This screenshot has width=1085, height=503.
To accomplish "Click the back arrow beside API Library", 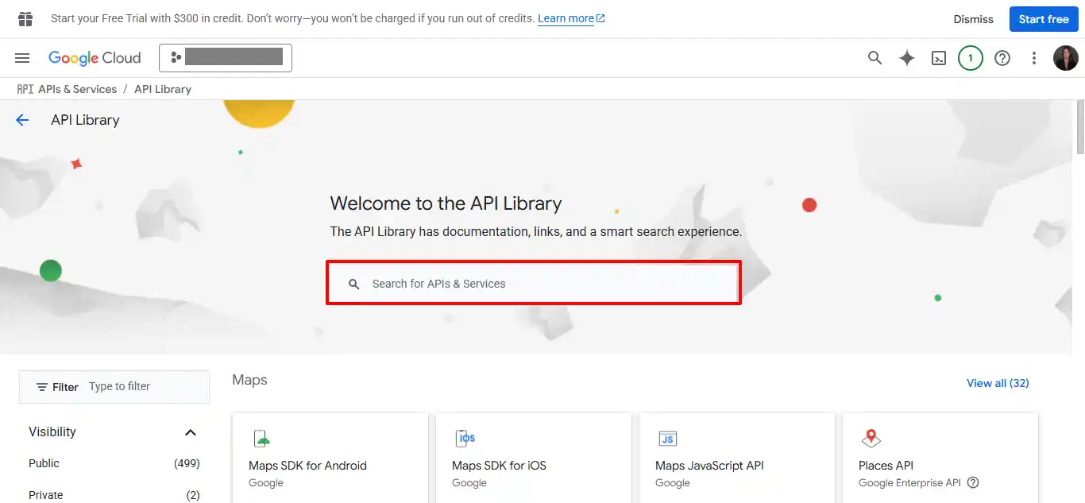I will (22, 120).
